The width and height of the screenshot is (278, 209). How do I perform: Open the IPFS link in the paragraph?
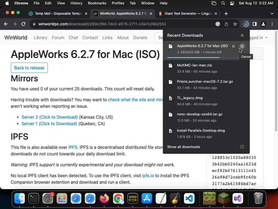pyautogui.click(x=73, y=147)
